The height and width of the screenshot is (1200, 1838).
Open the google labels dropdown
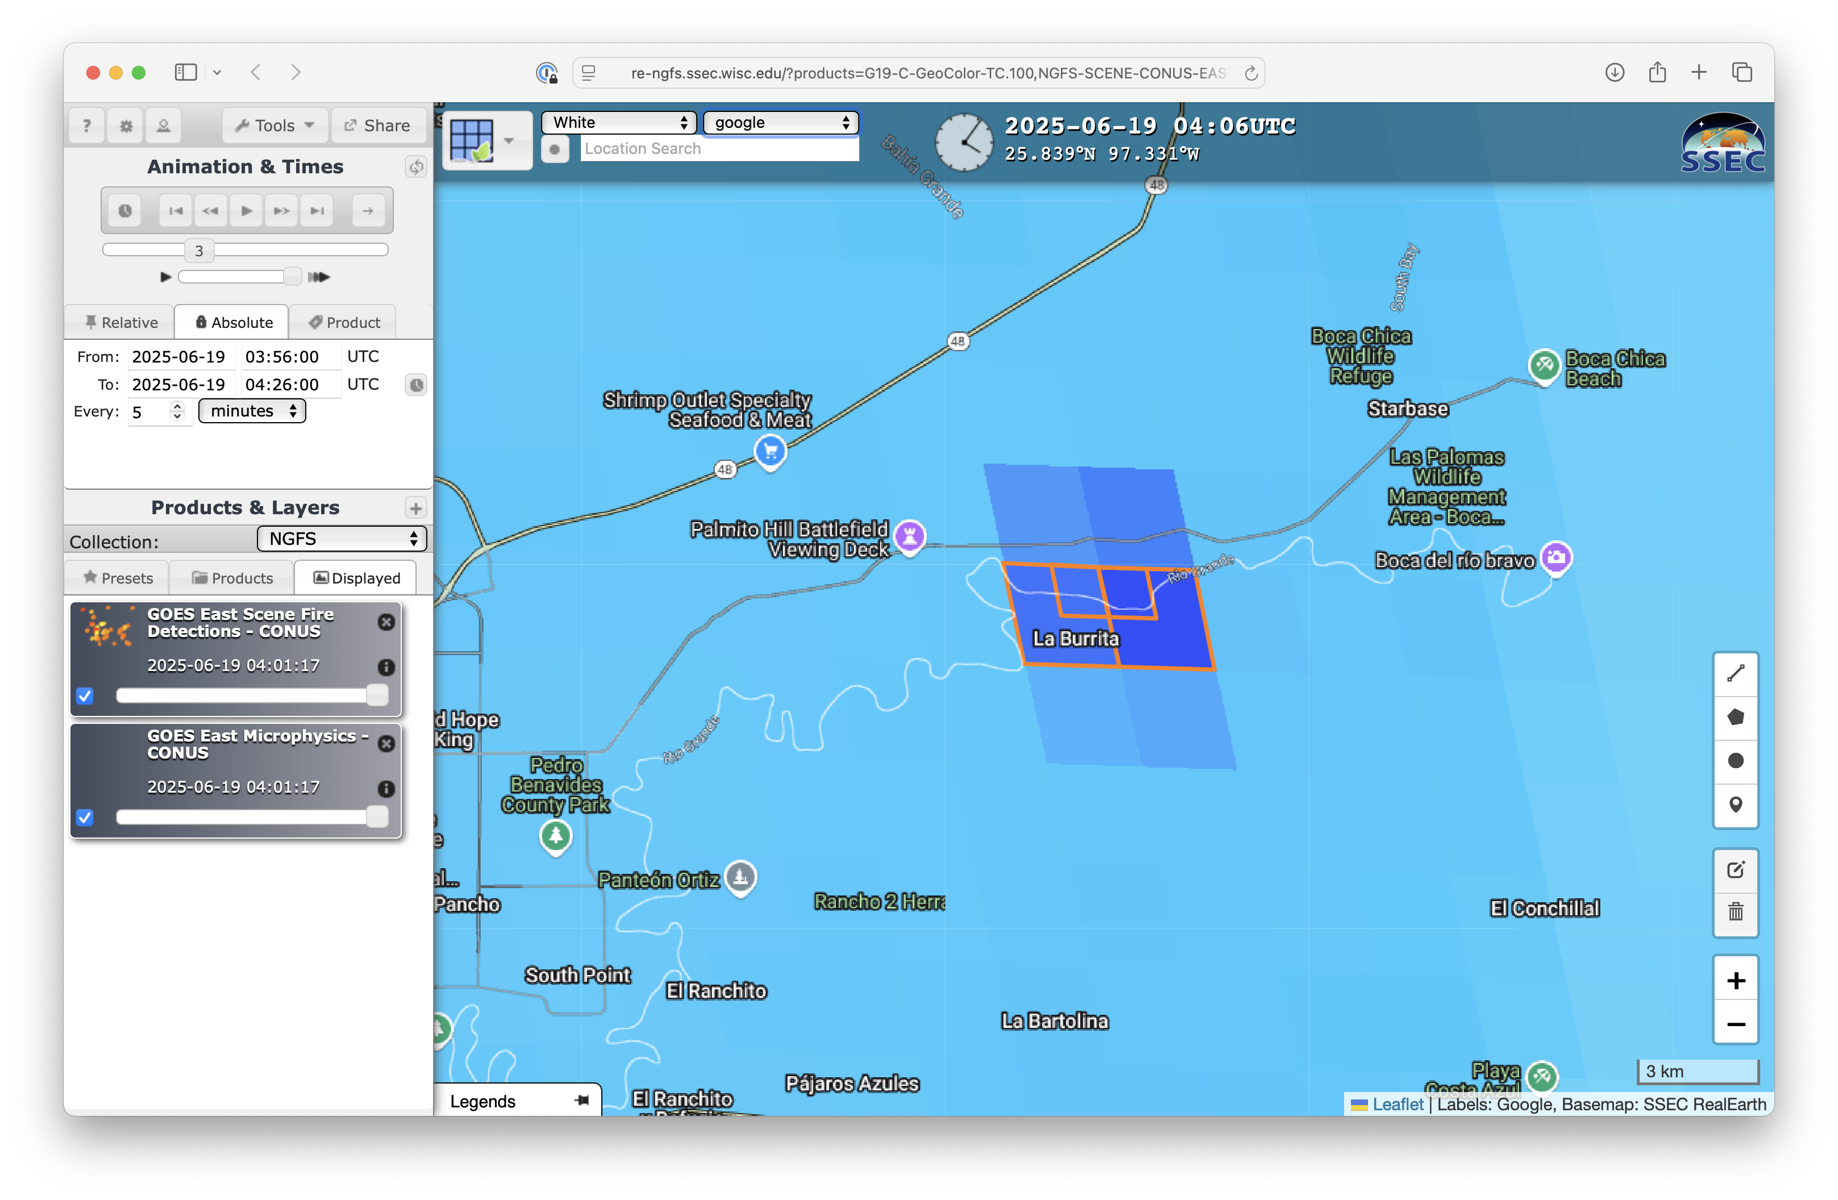(781, 123)
